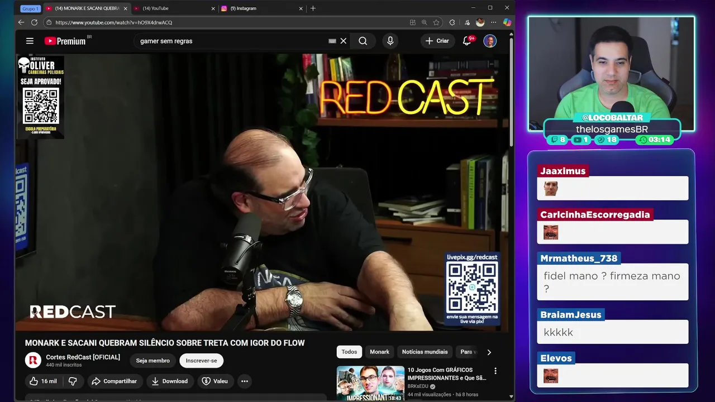Open the Copilot sidebar icon

507,22
